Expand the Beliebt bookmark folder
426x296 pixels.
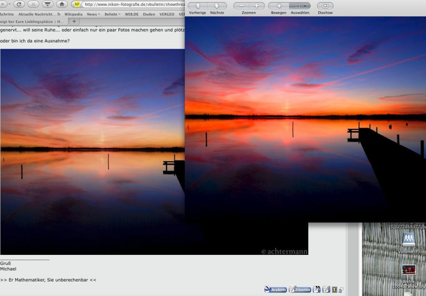click(x=112, y=14)
